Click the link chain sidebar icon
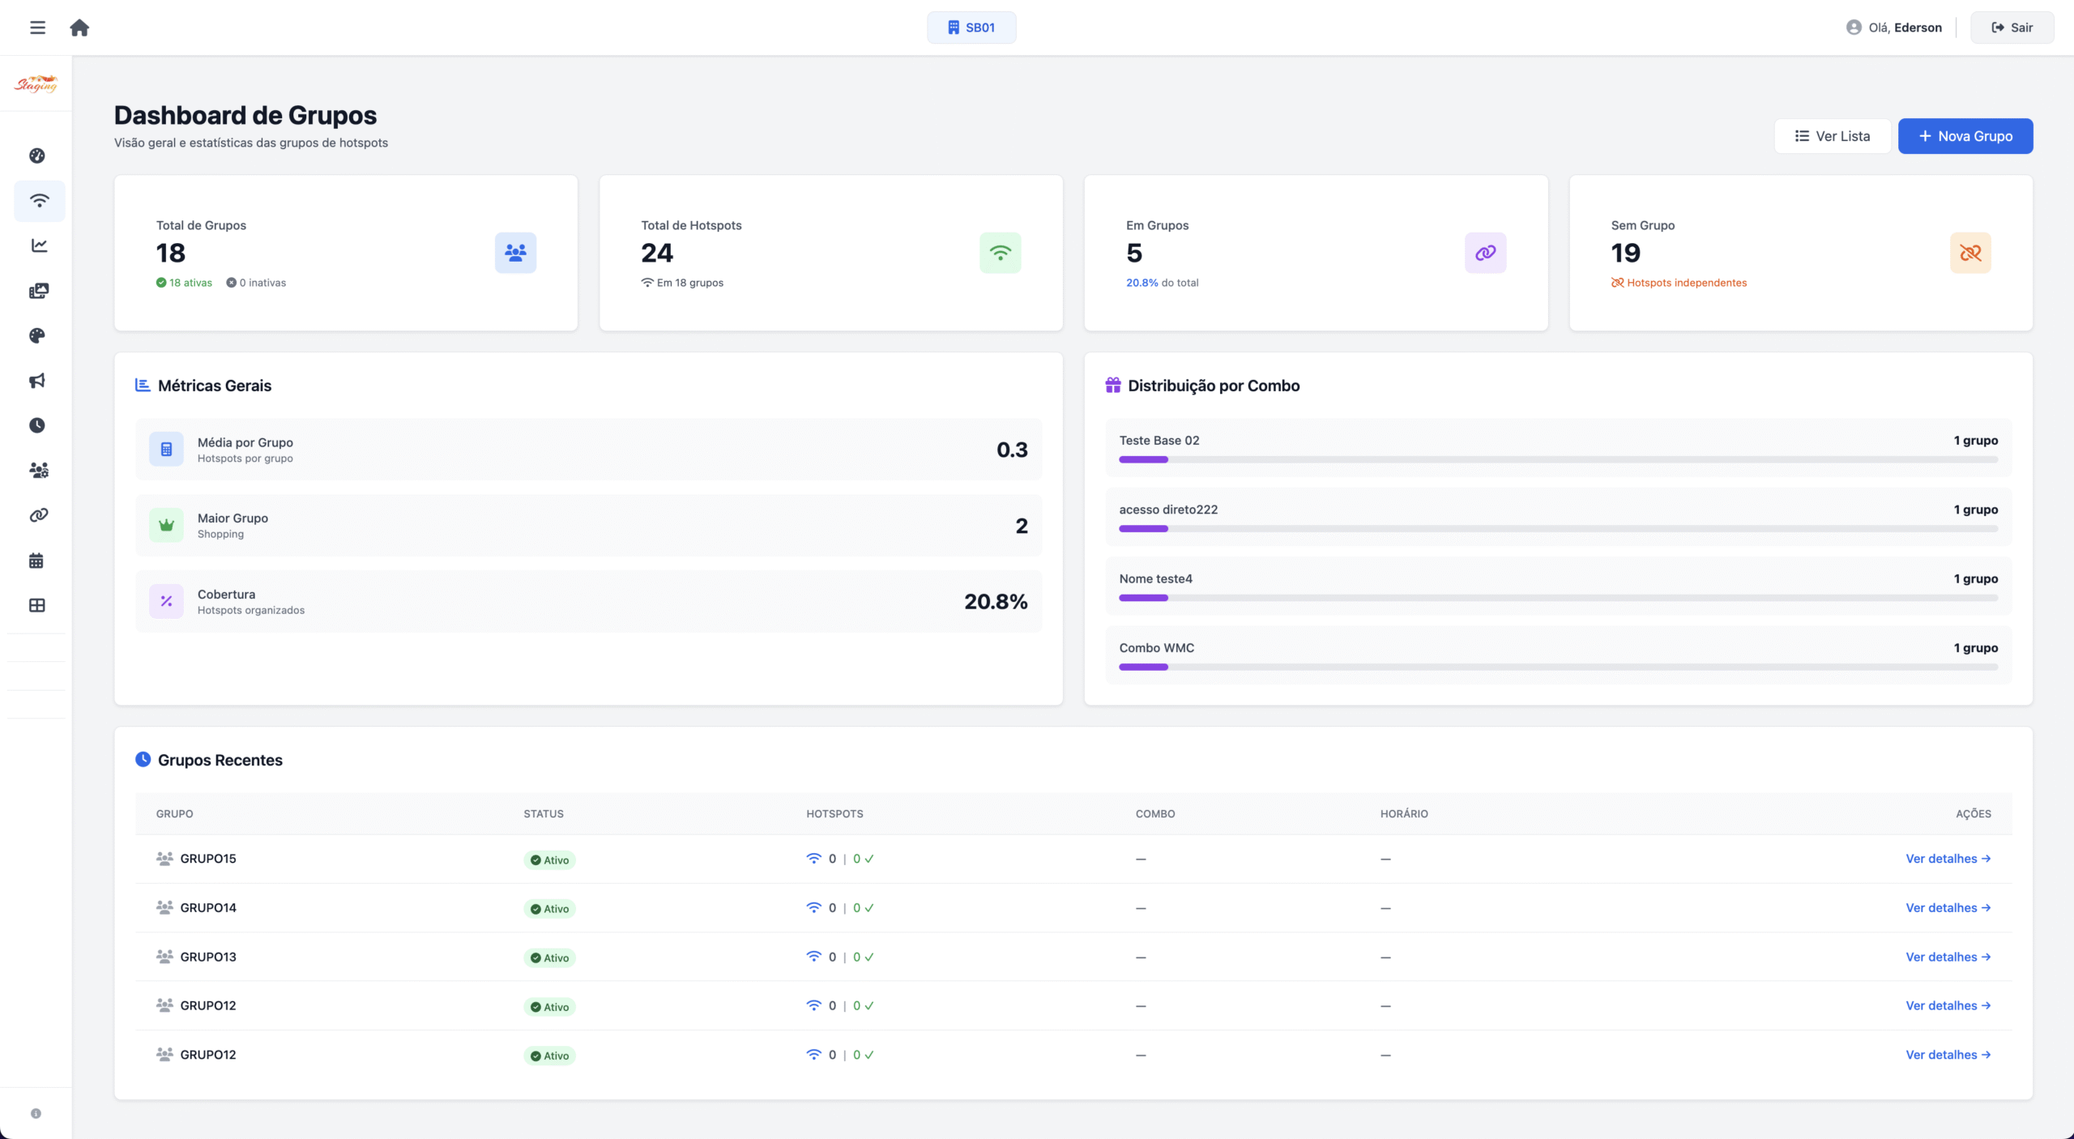Image resolution: width=2074 pixels, height=1139 pixels. pos(38,515)
